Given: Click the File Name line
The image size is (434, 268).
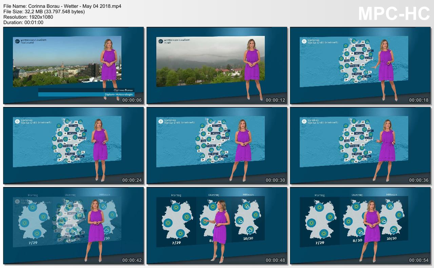Looking at the screenshot, I should pyautogui.click(x=62, y=6).
